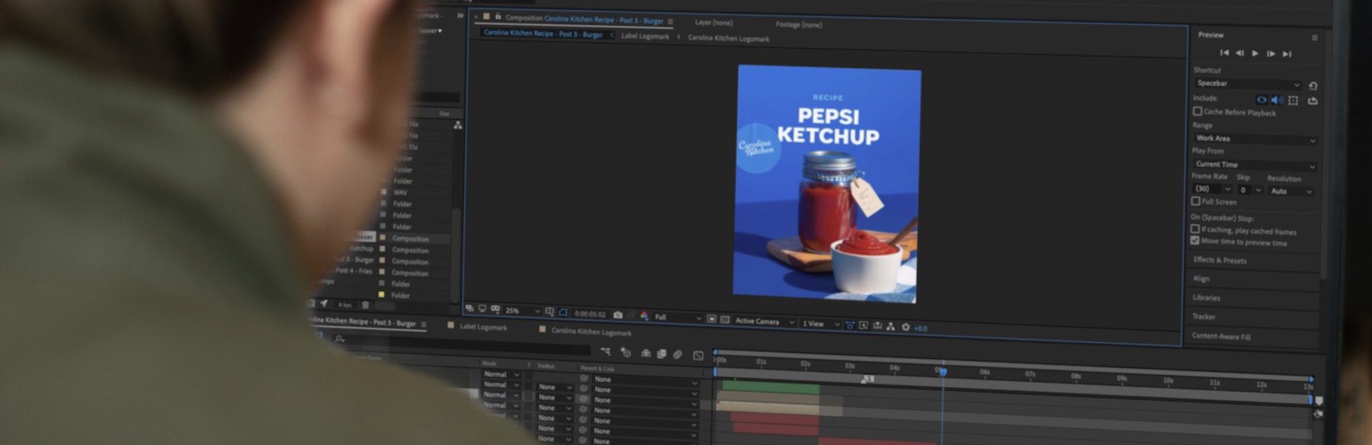Viewport: 1372px width, 445px height.
Task: Jump to first frame in Preview panel
Action: pyautogui.click(x=1224, y=53)
